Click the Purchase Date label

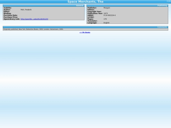pyautogui.click(x=10, y=15)
